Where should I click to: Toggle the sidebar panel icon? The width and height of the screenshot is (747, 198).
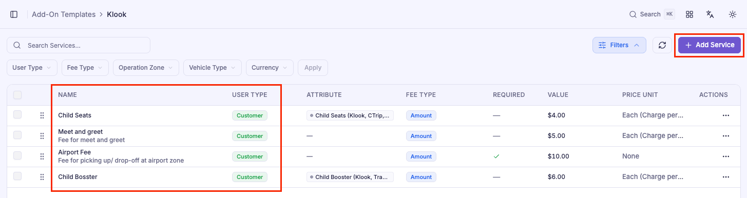click(14, 14)
